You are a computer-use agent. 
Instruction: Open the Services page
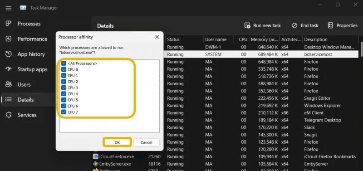coord(28,115)
